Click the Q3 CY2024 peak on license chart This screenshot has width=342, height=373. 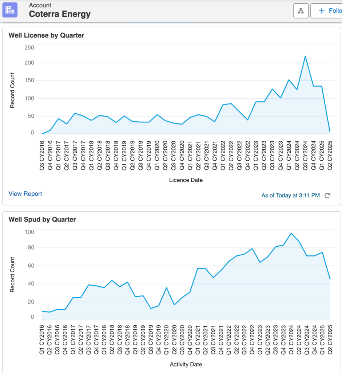305,56
